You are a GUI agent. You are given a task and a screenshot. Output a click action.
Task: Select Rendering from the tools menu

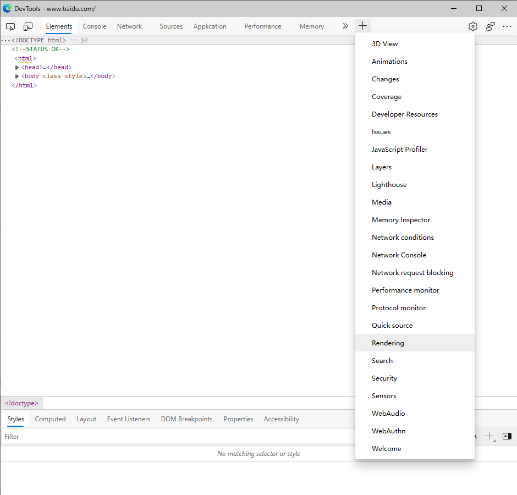(388, 343)
